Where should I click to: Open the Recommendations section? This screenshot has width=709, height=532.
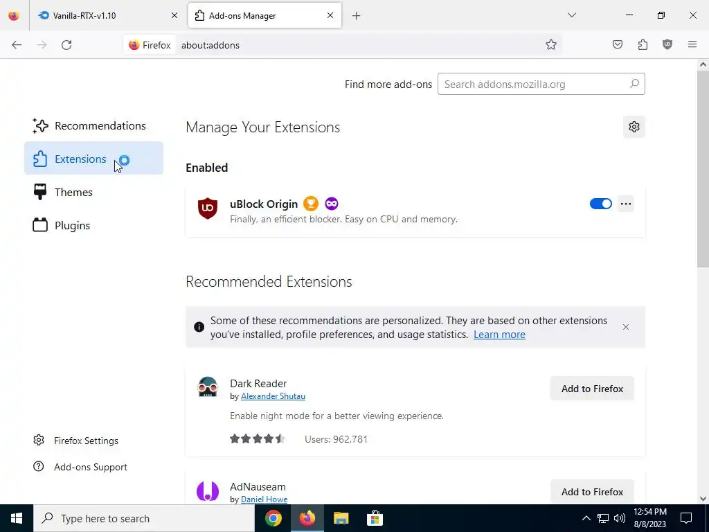click(x=93, y=126)
